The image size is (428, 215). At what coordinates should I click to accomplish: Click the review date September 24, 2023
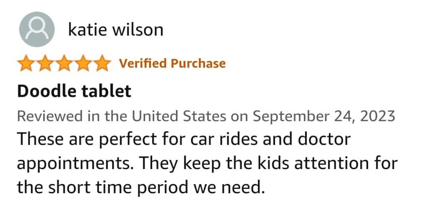tap(324, 116)
